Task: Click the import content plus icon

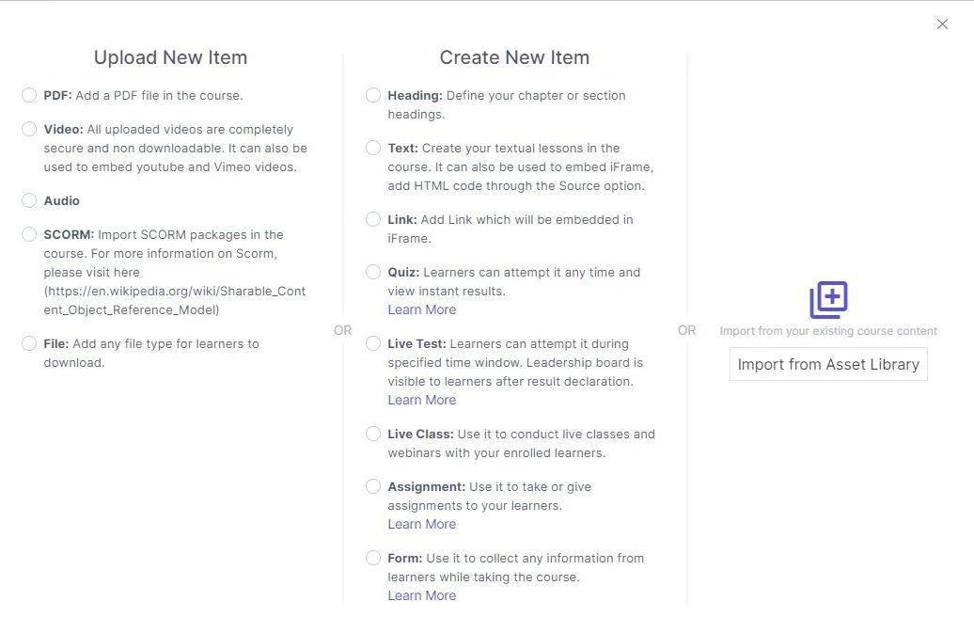Action: click(828, 299)
